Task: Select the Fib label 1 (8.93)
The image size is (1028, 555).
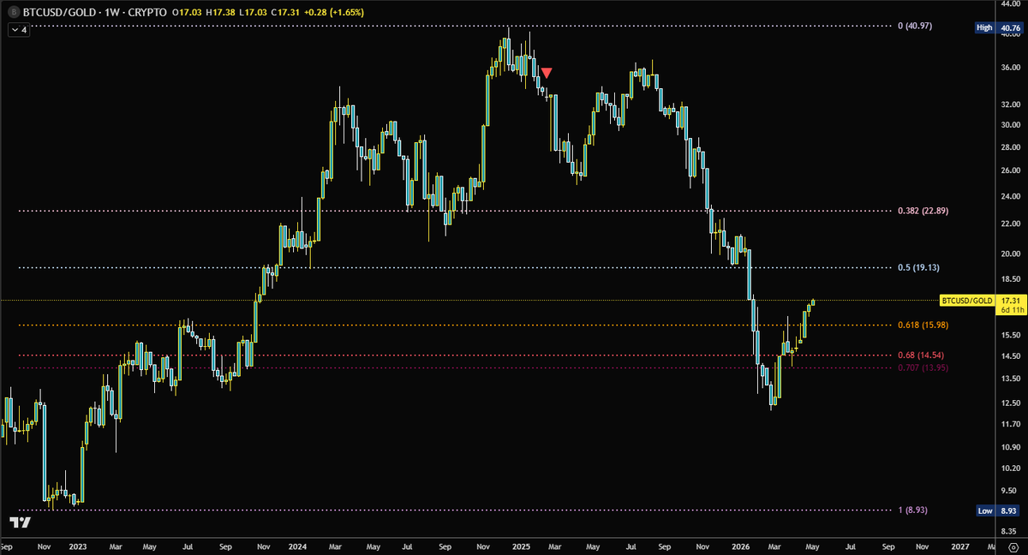Action: point(913,510)
